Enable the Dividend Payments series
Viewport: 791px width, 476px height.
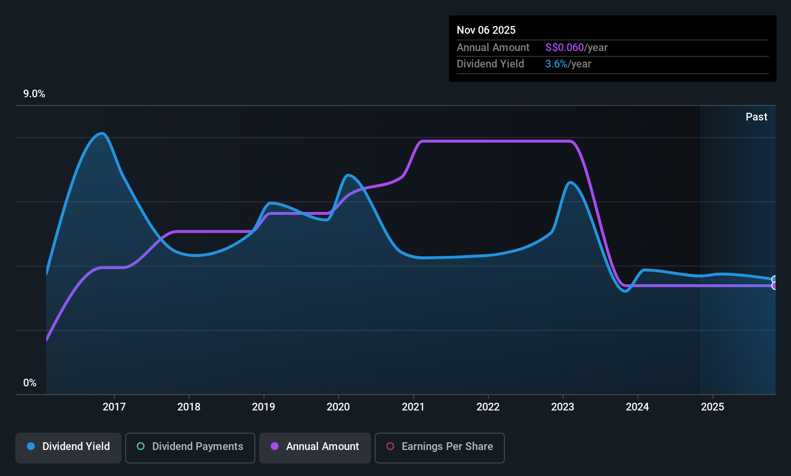190,448
